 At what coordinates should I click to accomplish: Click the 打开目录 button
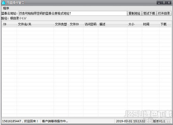pos(164,14)
